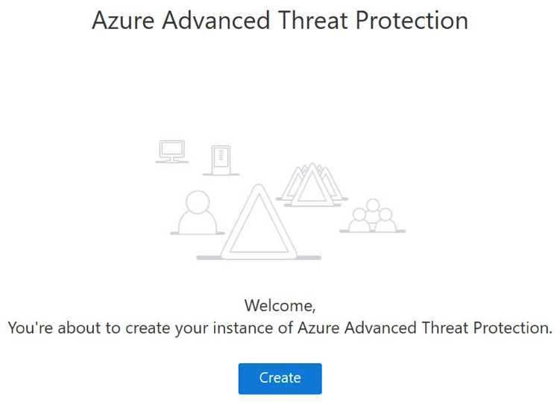Select the server tower device icon
This screenshot has width=560, height=402.
(x=221, y=159)
